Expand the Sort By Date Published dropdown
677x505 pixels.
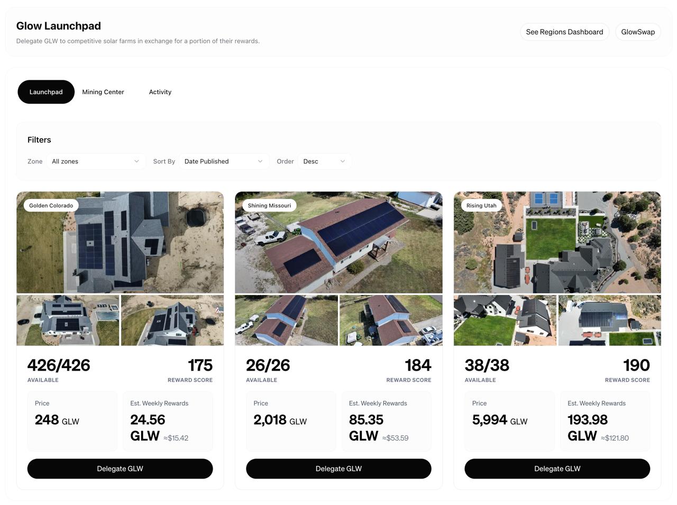223,161
